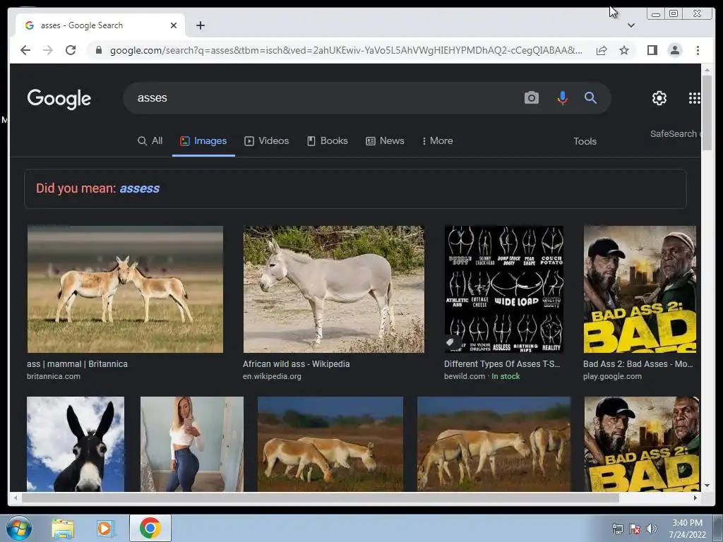Open Google quick settings gear

(x=659, y=98)
